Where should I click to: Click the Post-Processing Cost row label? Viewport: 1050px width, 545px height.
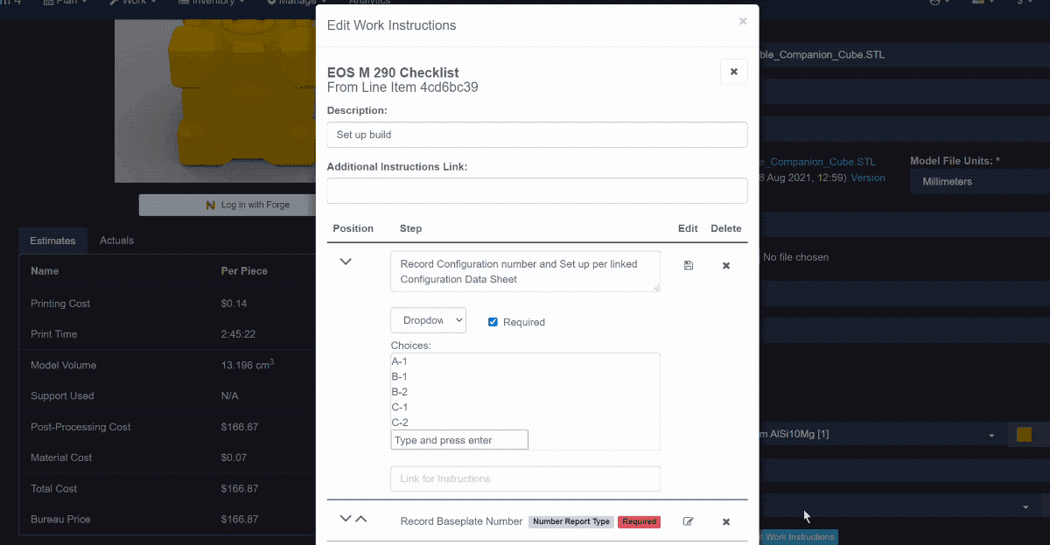pyautogui.click(x=80, y=427)
